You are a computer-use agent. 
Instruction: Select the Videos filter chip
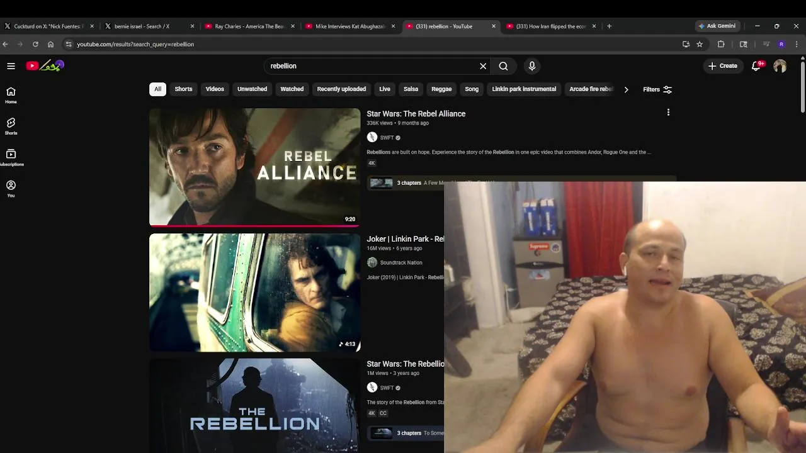click(215, 89)
